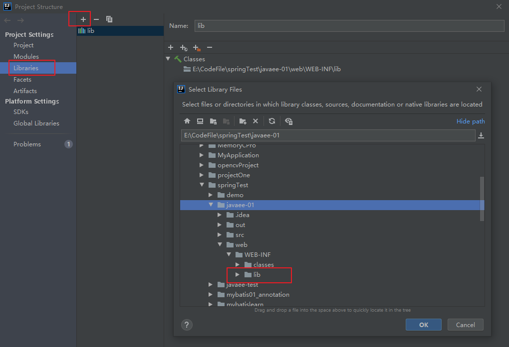509x347 pixels.
Task: Expand the classes folder
Action: [238, 265]
